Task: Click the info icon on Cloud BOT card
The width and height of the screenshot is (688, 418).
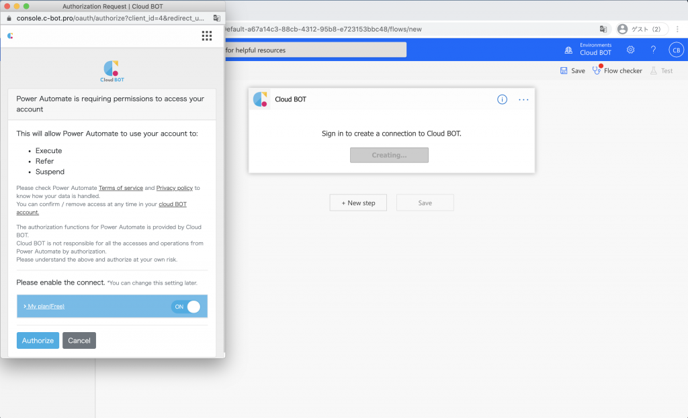Action: pos(502,99)
